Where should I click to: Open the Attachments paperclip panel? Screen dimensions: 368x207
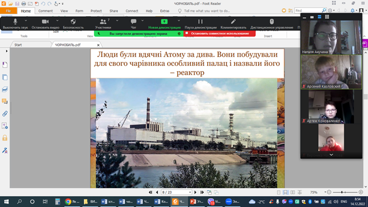tap(5, 114)
